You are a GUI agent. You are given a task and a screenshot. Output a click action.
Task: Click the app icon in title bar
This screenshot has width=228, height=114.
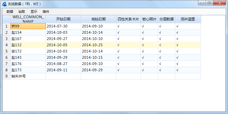tap(4, 4)
